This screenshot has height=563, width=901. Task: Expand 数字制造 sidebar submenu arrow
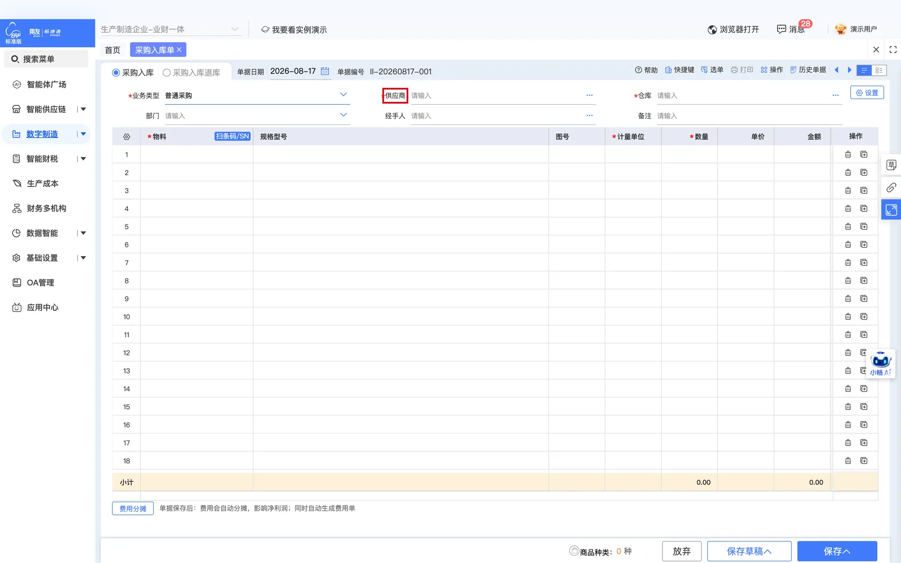coord(83,134)
